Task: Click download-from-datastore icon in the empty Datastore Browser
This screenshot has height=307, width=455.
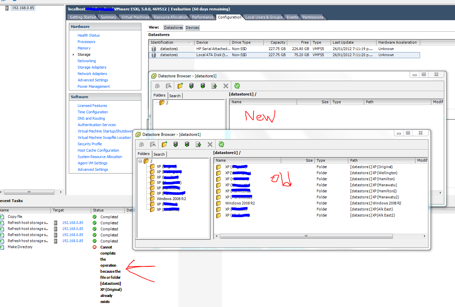Action: tap(203, 86)
